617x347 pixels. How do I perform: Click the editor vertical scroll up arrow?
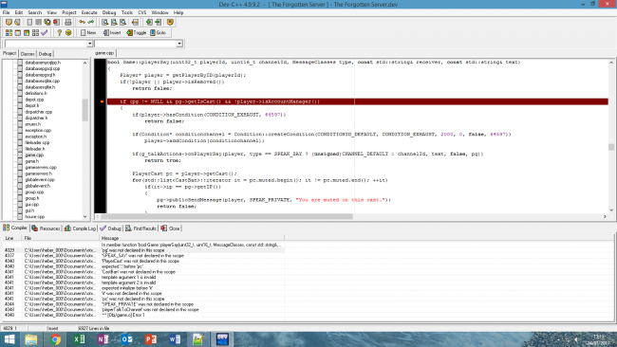pos(611,63)
